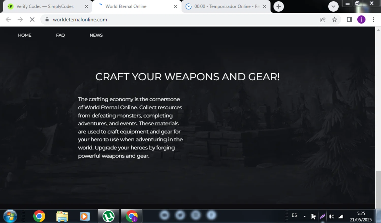Screen dimensions: 381x223
Task: Open the side panel icon
Action: [349, 20]
